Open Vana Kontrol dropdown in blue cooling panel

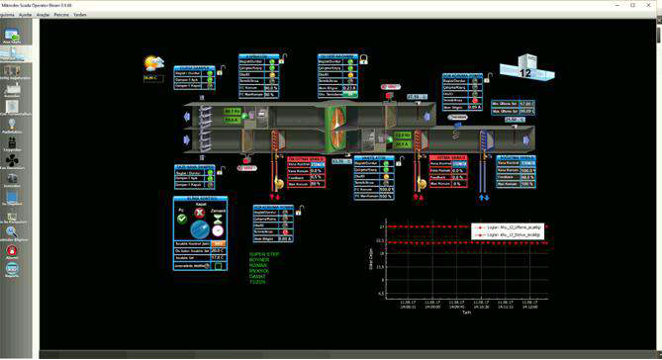(527, 163)
